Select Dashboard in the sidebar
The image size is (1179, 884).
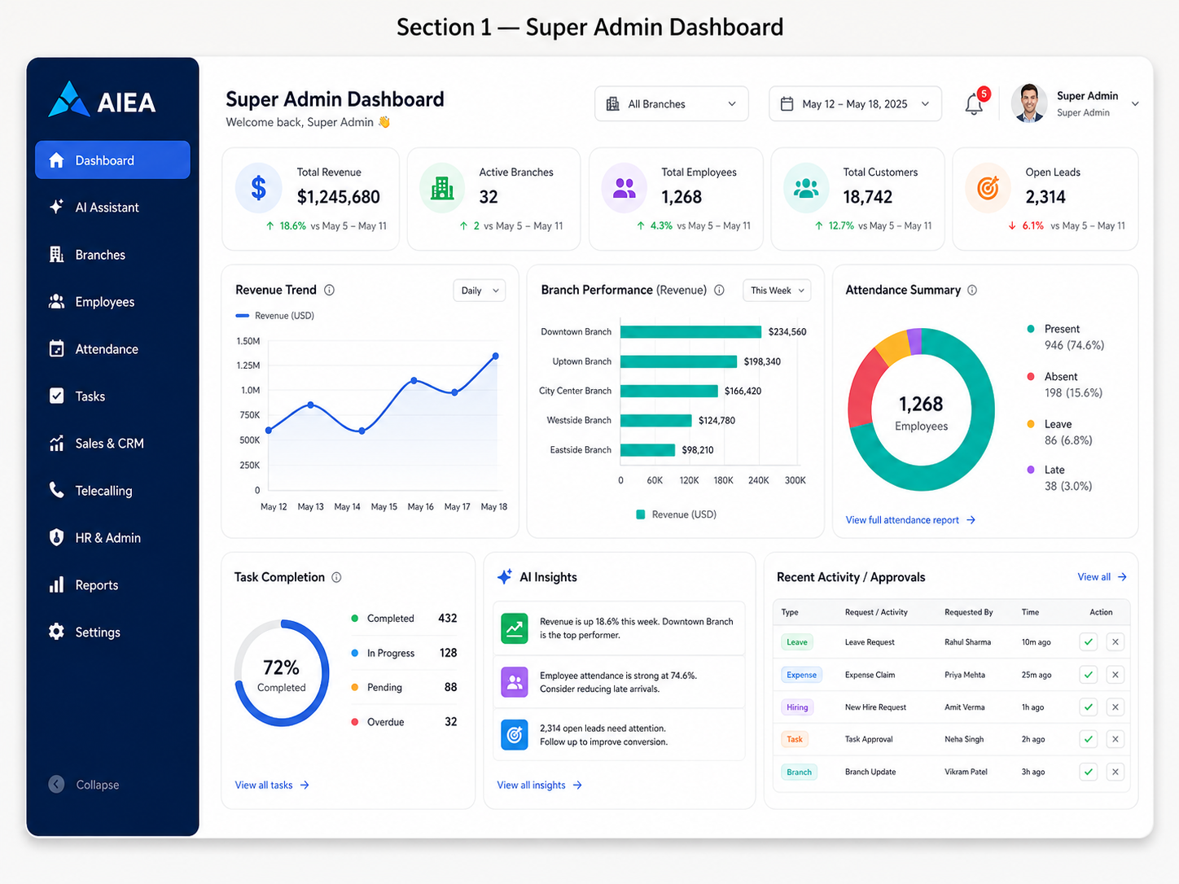click(112, 160)
